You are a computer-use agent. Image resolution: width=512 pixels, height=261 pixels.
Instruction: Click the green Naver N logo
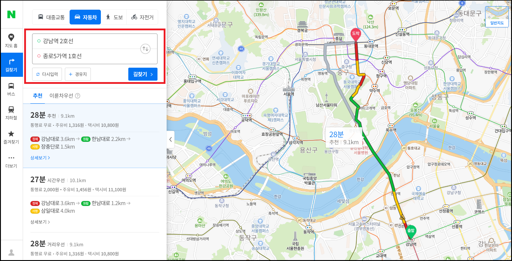click(x=11, y=14)
